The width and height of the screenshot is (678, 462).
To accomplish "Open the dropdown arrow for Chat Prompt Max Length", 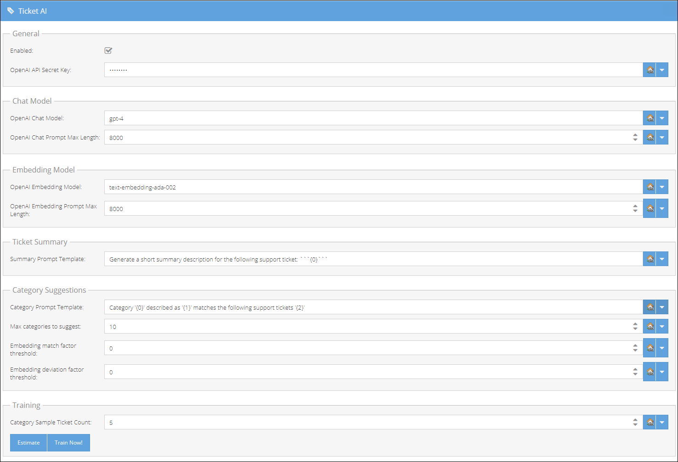I will pos(662,137).
